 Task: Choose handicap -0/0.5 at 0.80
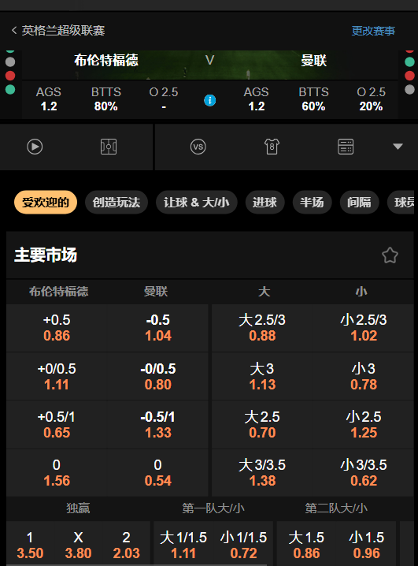click(158, 377)
